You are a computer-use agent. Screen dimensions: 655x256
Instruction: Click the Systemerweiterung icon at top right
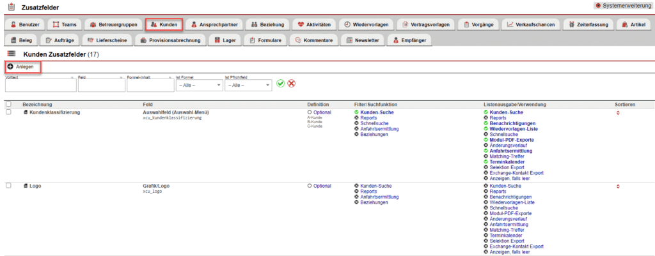[598, 5]
